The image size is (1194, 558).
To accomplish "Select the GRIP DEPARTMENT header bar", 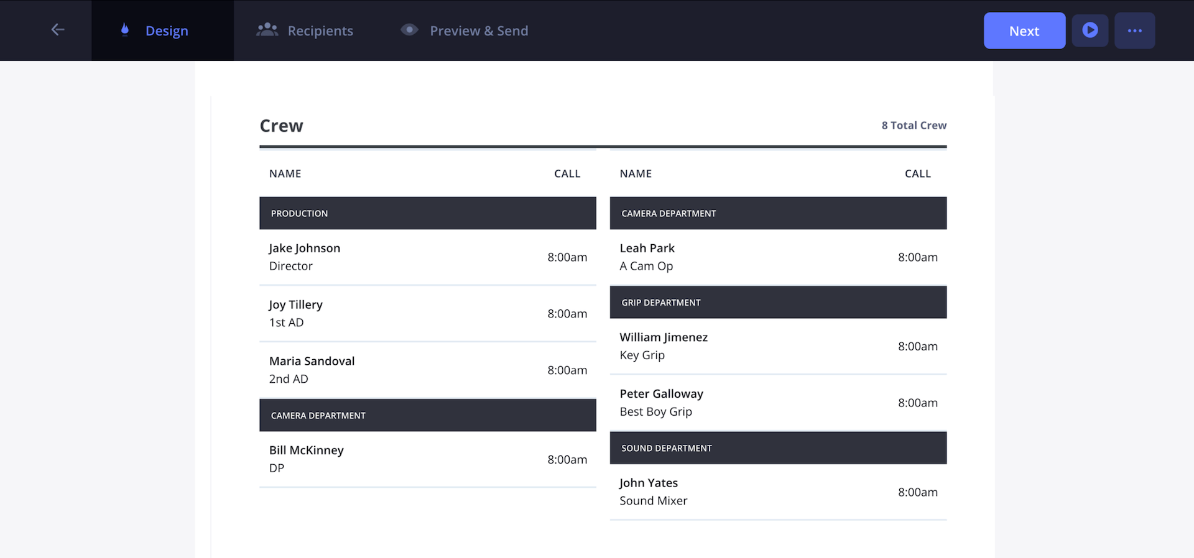I will tap(777, 303).
